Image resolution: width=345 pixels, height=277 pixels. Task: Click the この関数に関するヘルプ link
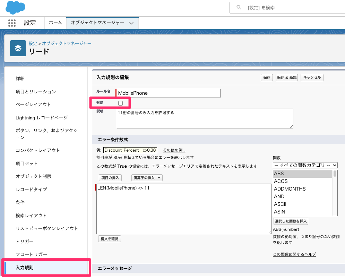pos(294,254)
